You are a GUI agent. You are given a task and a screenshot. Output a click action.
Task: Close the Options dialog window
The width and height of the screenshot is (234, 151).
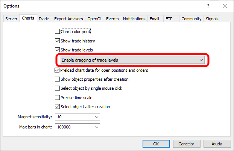[225, 6]
